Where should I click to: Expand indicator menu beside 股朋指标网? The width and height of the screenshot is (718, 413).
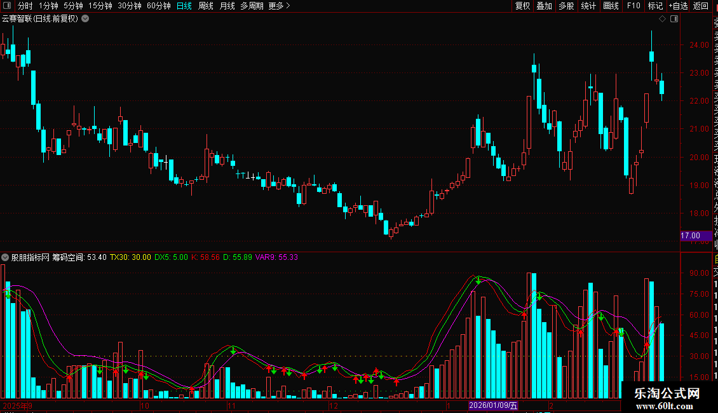(x=5, y=257)
